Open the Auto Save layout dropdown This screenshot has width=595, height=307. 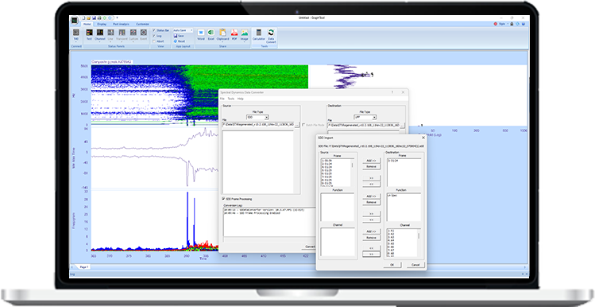coord(184,30)
